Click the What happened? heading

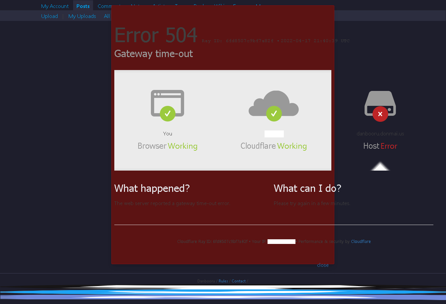pos(152,189)
